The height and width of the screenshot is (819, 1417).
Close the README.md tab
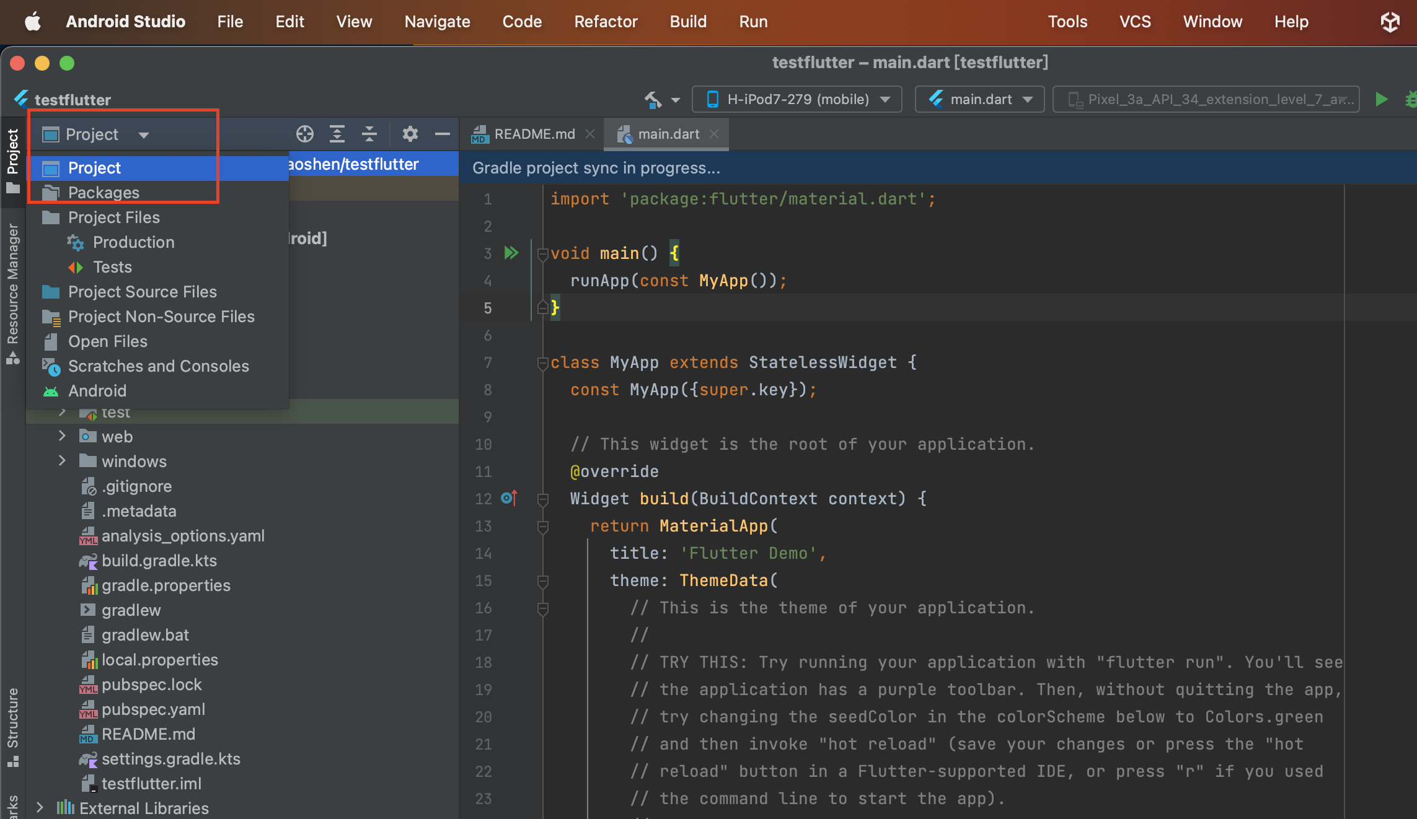tap(590, 134)
